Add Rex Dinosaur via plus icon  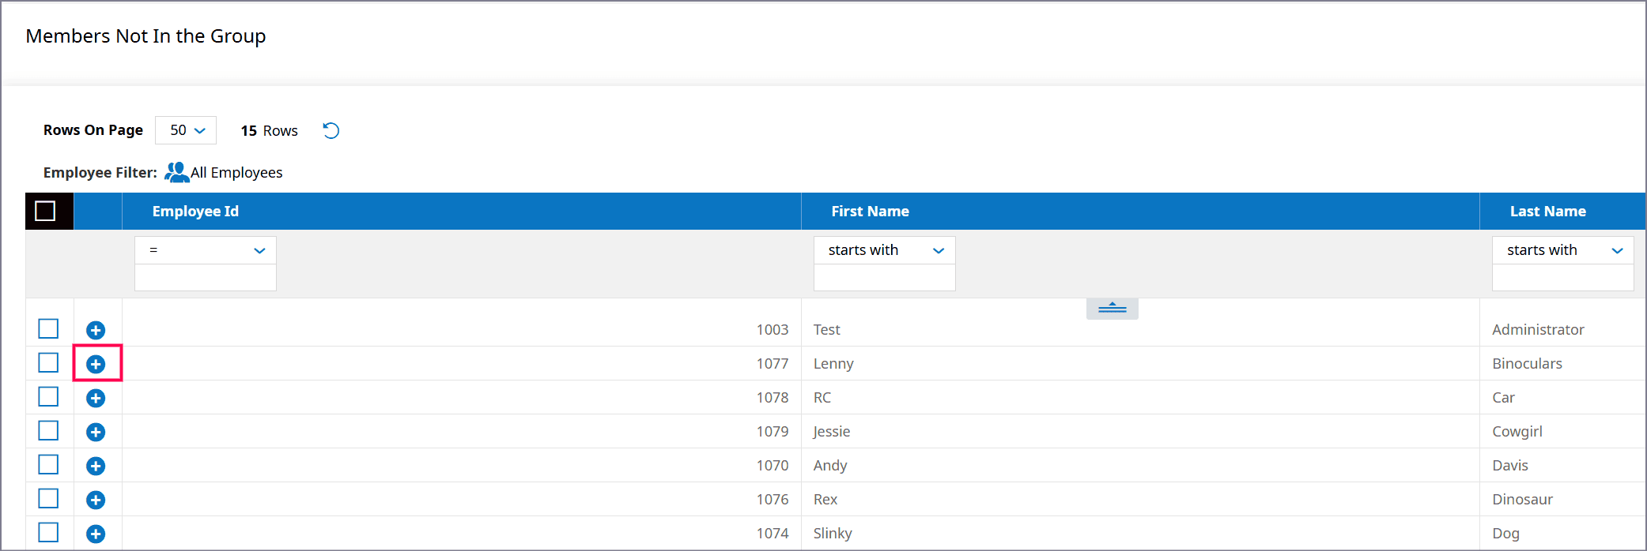click(x=96, y=500)
